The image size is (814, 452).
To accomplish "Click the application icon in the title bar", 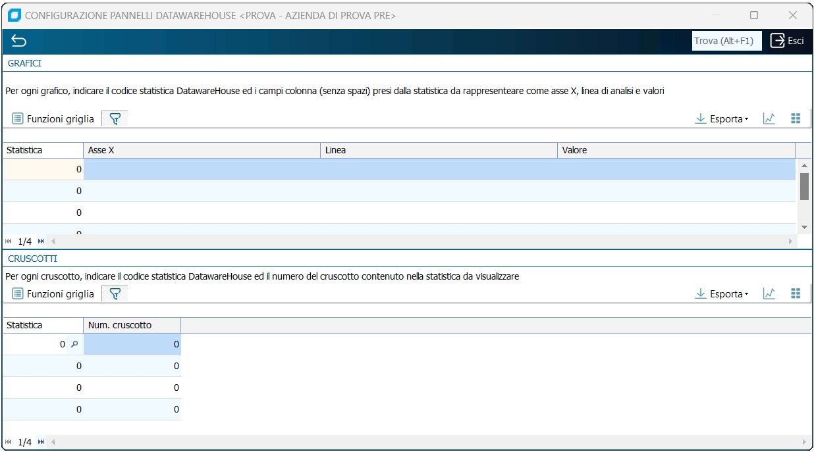I will point(14,14).
